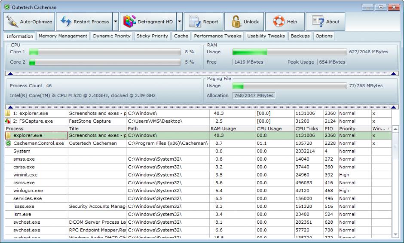
Task: Sort by the RAM Usage column header
Action: [233, 128]
